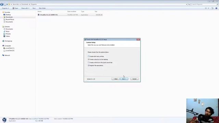Open the Share with menu
Screen dimensions: 219x123
pyautogui.click(x=25, y=8)
